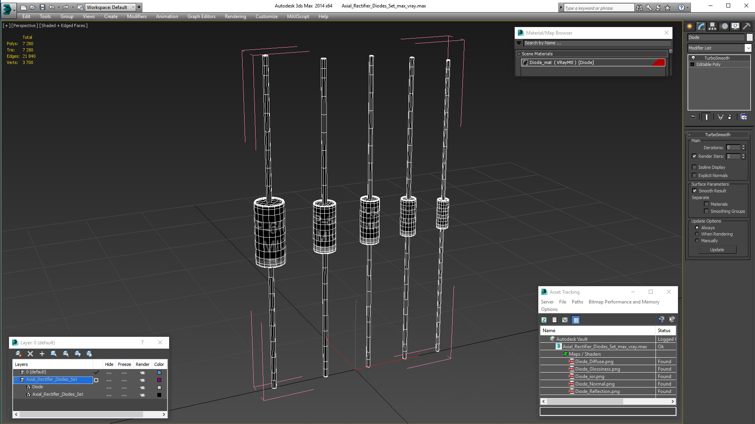This screenshot has width=755, height=424.
Task: Enable Separate by Smoothing Groups checkbox
Action: tap(707, 211)
